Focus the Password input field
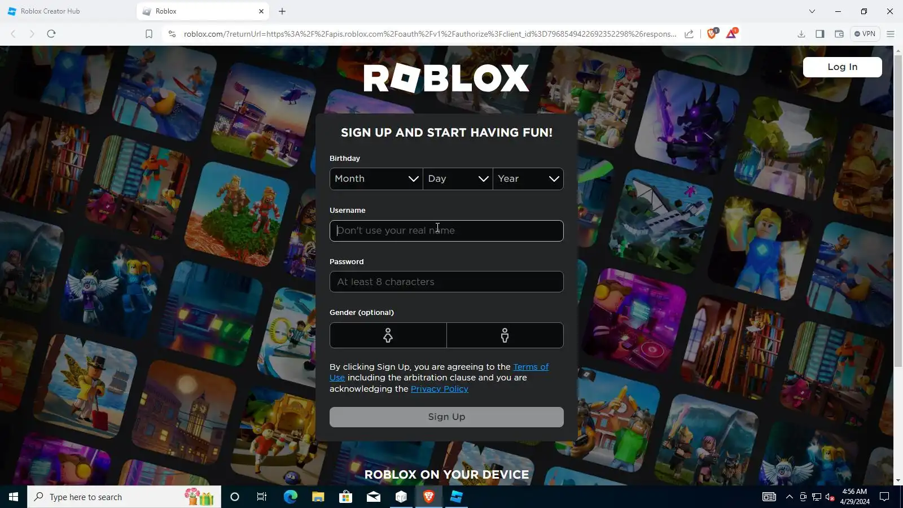Image resolution: width=903 pixels, height=508 pixels. coord(446,282)
